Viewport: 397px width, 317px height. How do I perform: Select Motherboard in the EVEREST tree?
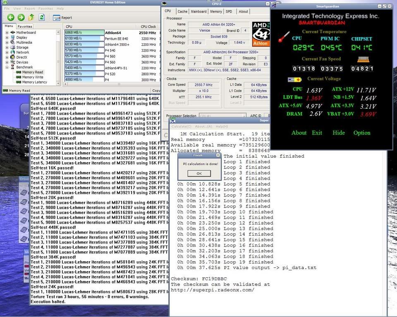point(26,33)
